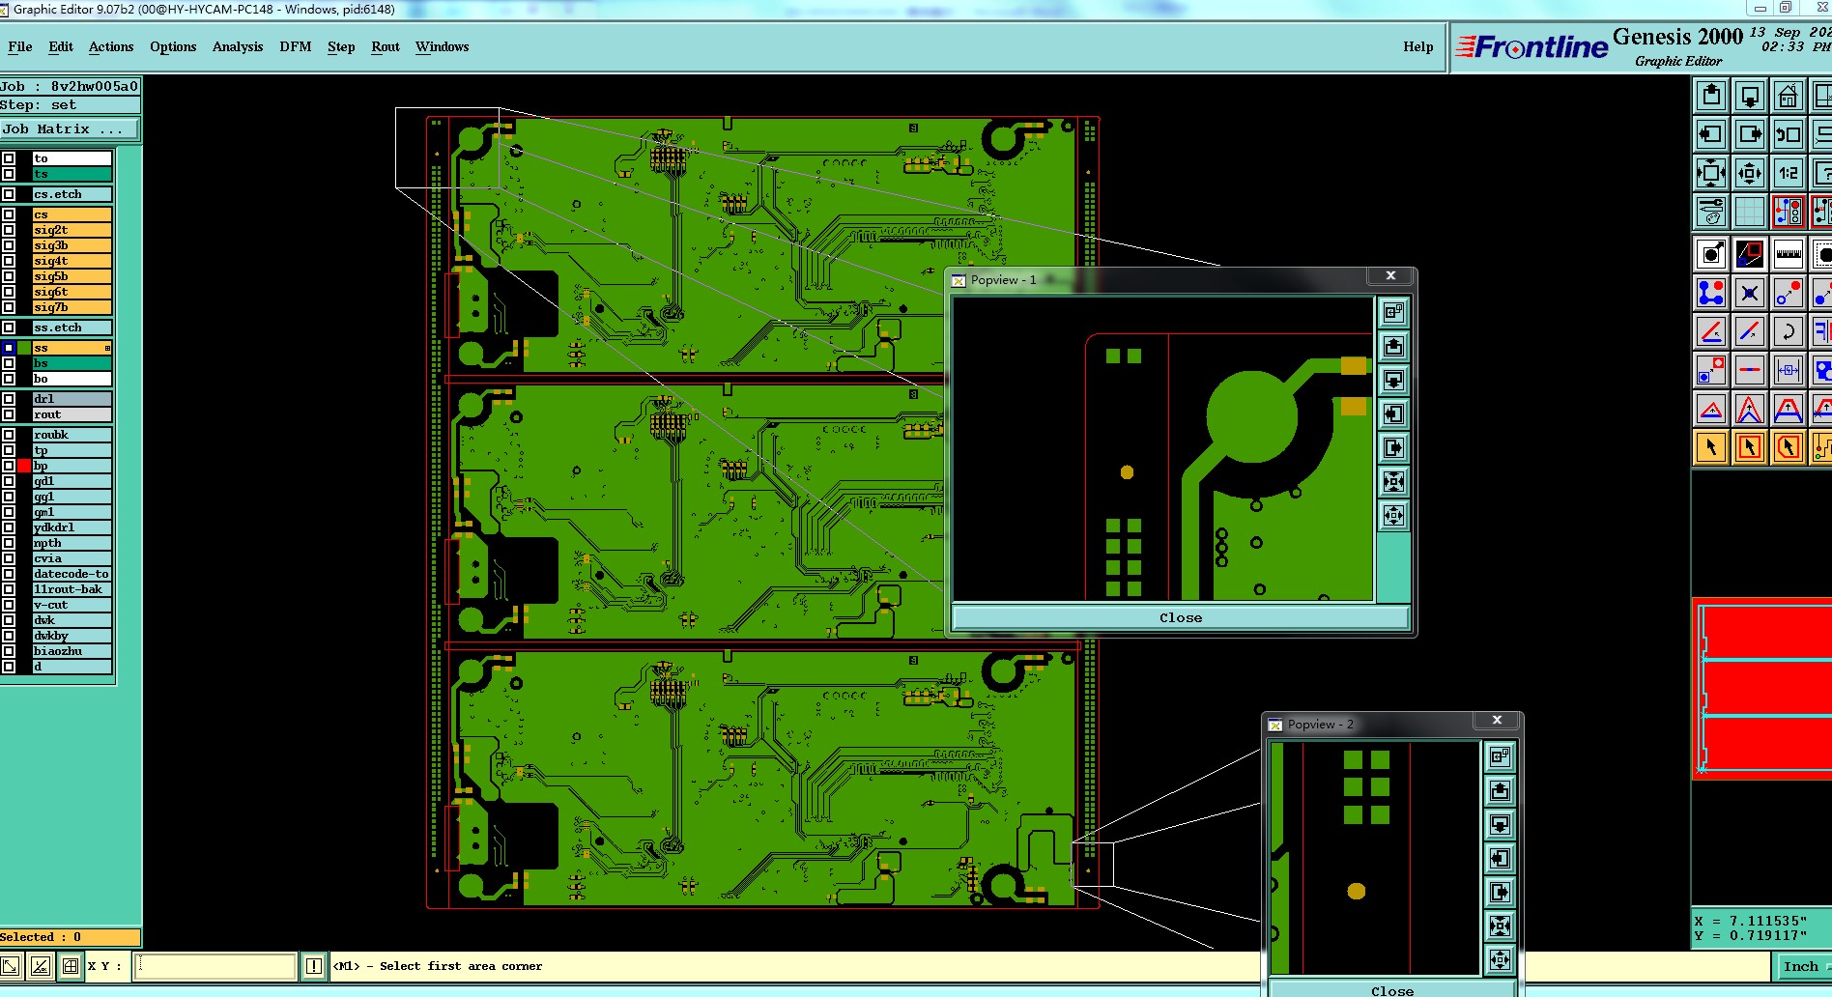Toggle checkbox for layer drl
The width and height of the screenshot is (1832, 997).
[x=9, y=399]
